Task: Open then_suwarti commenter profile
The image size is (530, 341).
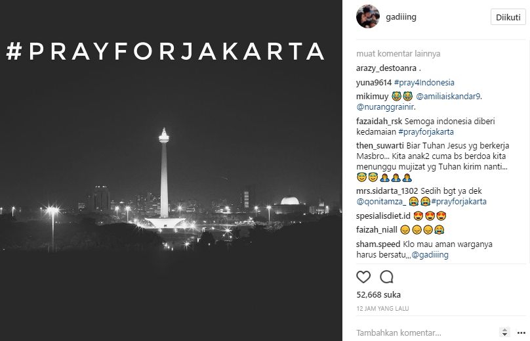Action: point(380,146)
